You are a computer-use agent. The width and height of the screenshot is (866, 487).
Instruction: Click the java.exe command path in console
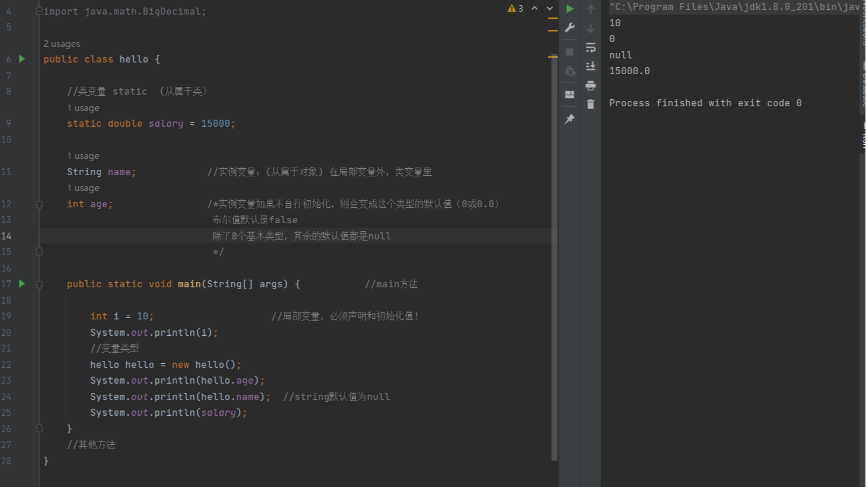(x=735, y=7)
